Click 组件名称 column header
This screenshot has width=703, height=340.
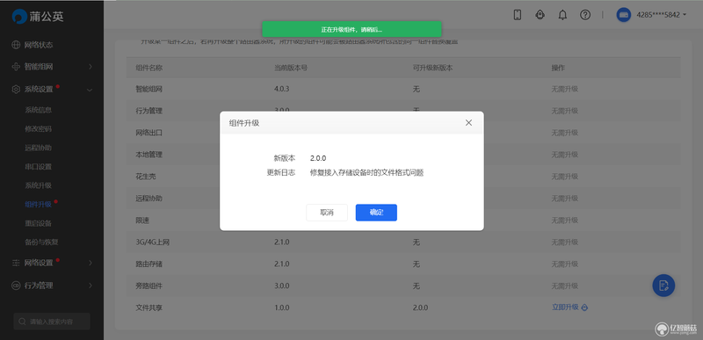149,68
